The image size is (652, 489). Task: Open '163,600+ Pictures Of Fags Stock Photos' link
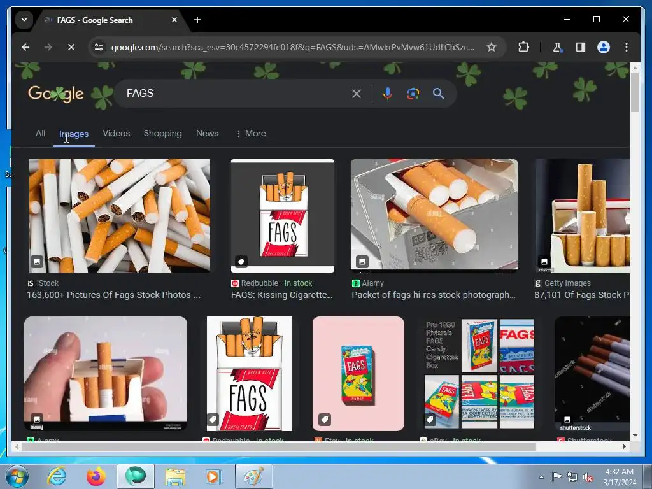coord(113,295)
